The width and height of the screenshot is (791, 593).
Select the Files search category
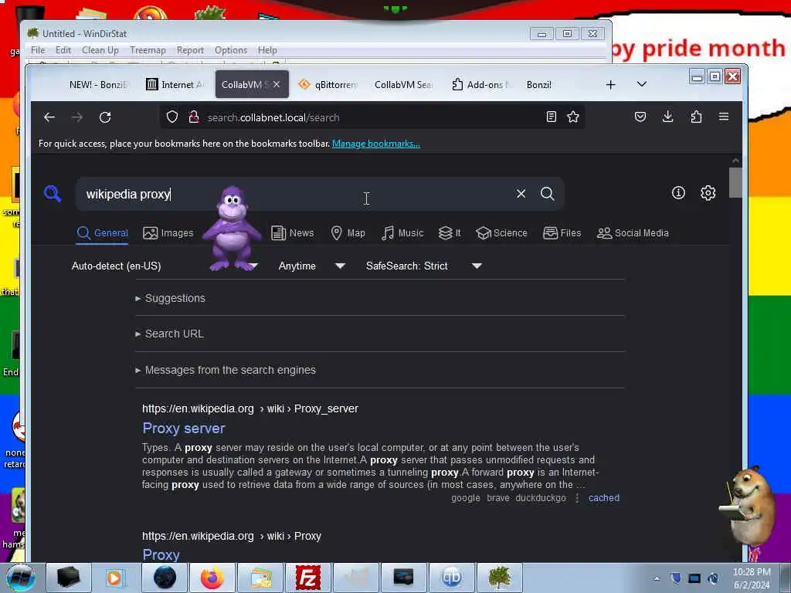tap(562, 233)
